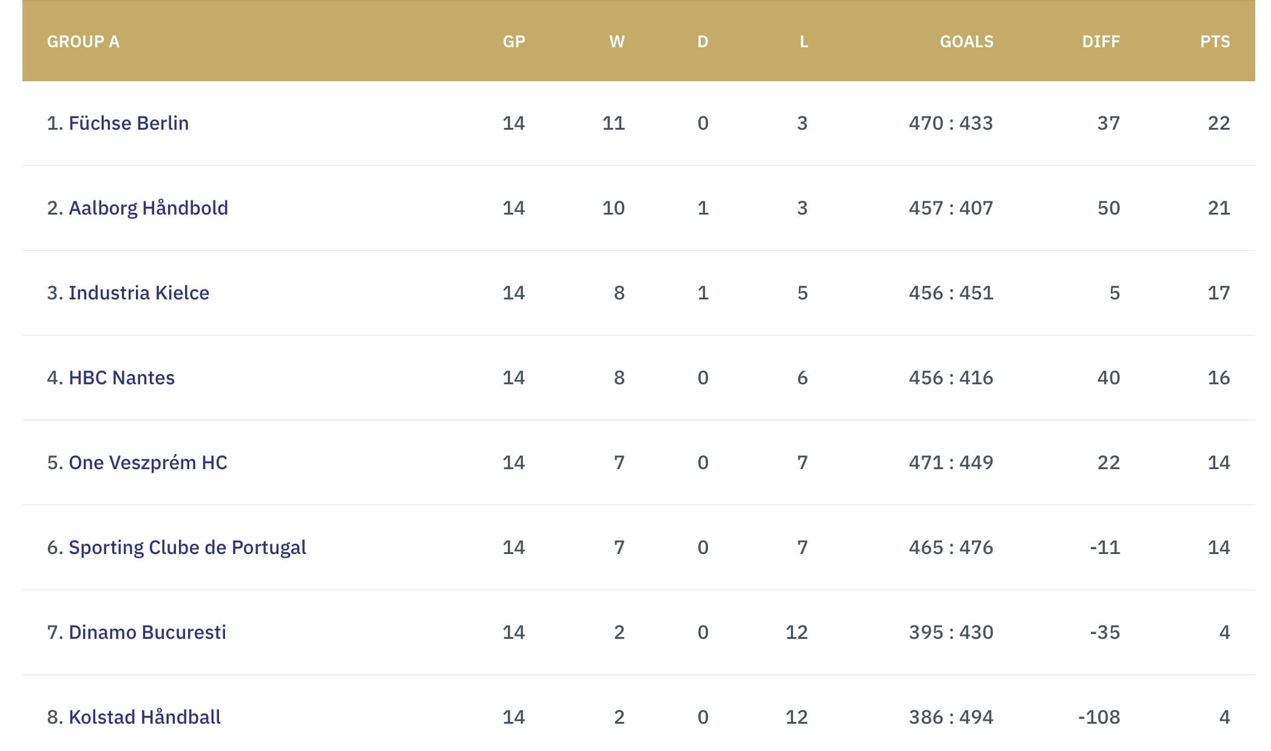
Task: Open the Füchse Berlin team link
Action: [x=128, y=123]
